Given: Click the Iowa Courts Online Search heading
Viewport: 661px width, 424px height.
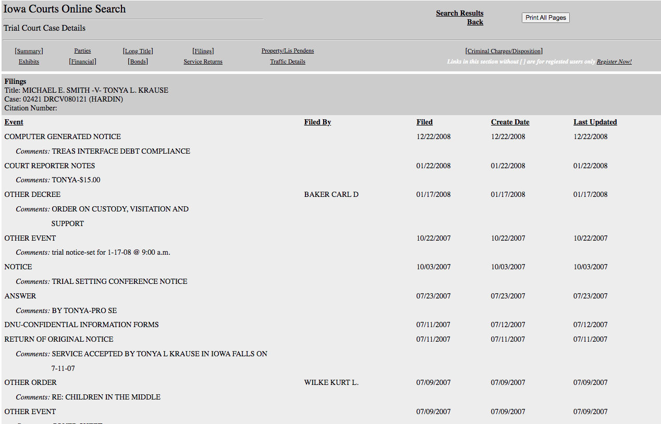Looking at the screenshot, I should click(x=65, y=9).
